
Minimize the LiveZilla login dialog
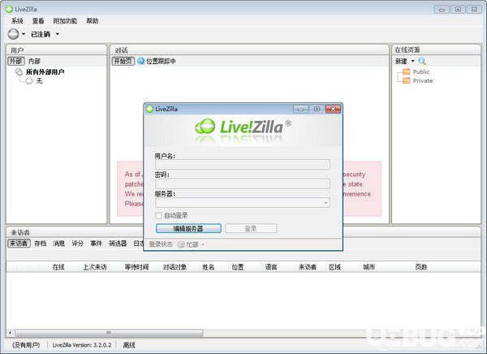tap(300, 109)
